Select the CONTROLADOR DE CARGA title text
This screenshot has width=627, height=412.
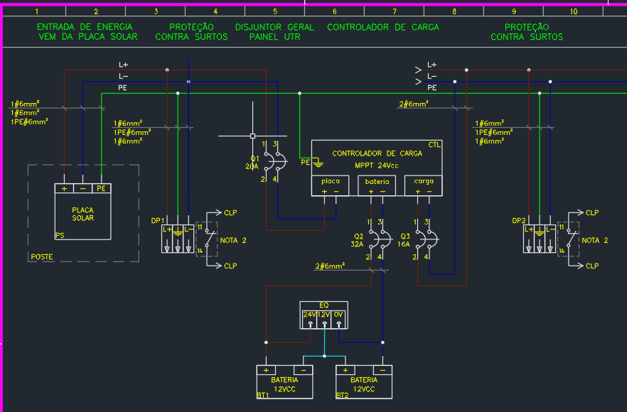point(377,153)
